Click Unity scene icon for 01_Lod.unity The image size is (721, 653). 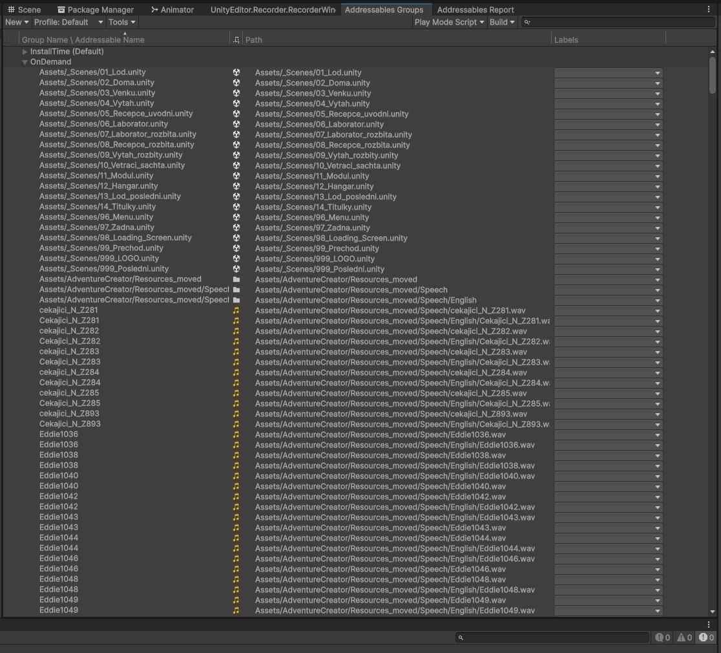click(236, 72)
